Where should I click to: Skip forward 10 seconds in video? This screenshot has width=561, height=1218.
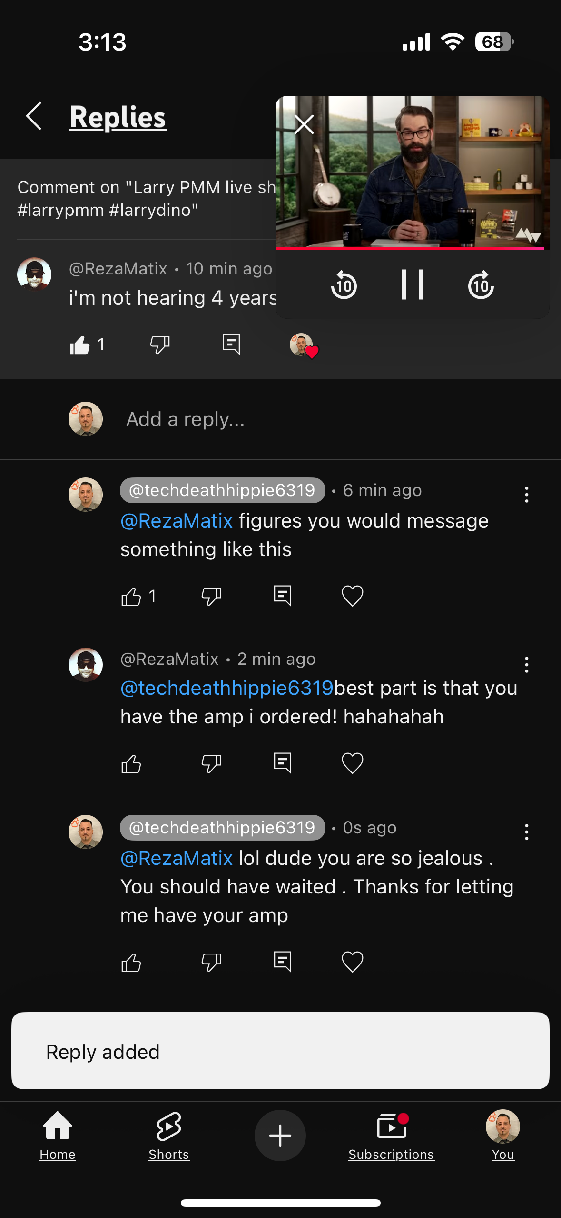[x=481, y=285]
